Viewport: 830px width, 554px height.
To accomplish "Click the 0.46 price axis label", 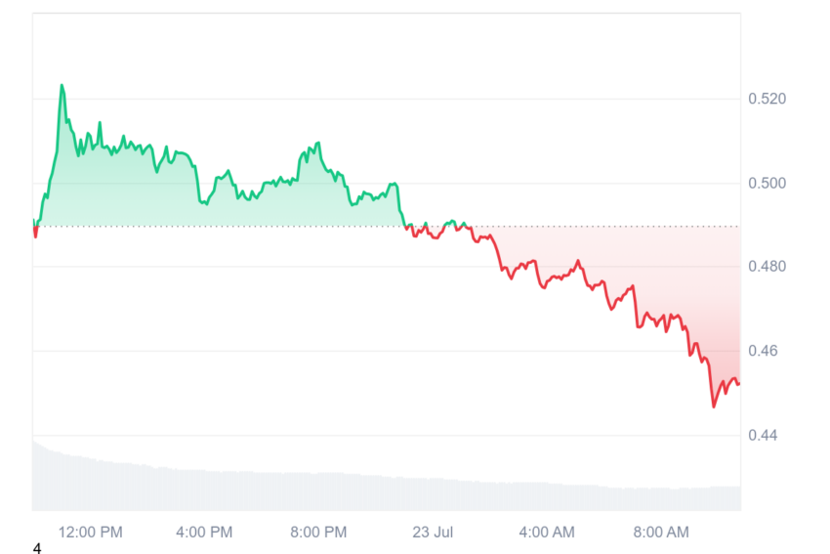I will (x=763, y=351).
